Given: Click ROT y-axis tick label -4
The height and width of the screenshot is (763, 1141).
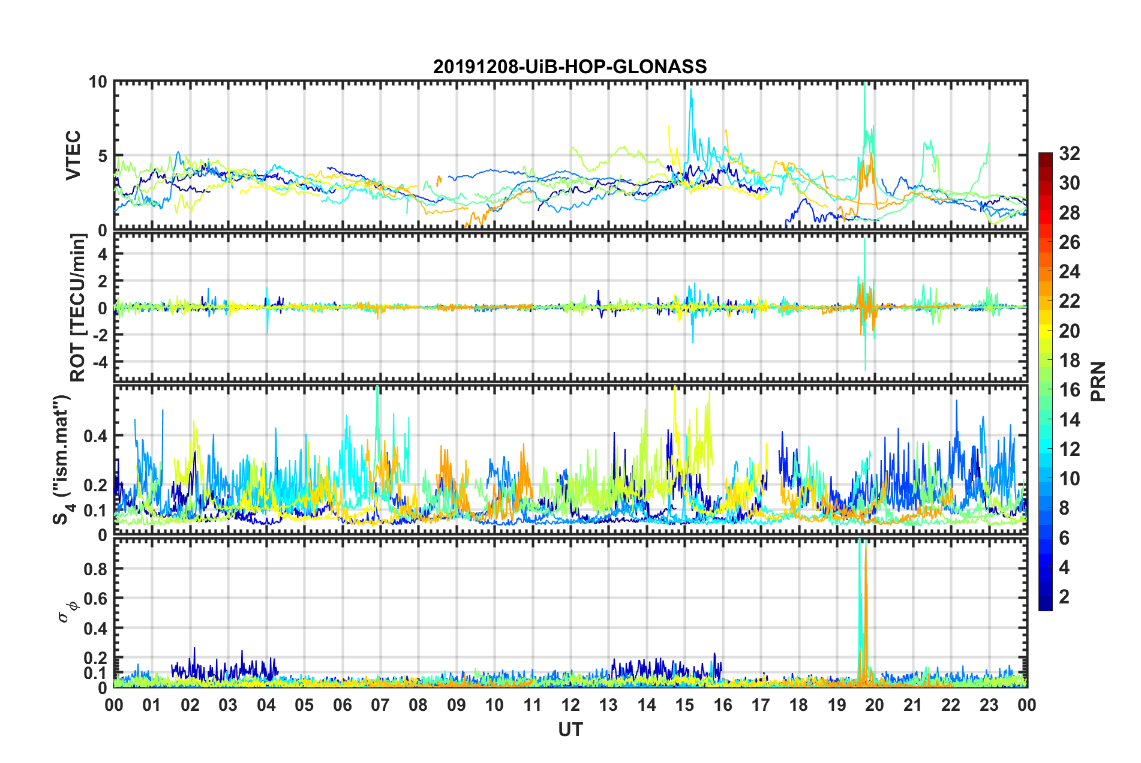Looking at the screenshot, I should click(x=99, y=362).
